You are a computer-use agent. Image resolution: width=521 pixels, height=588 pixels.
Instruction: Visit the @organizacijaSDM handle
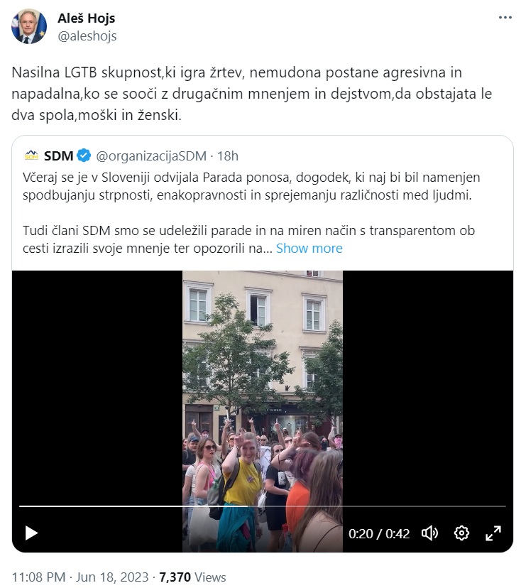pyautogui.click(x=151, y=156)
